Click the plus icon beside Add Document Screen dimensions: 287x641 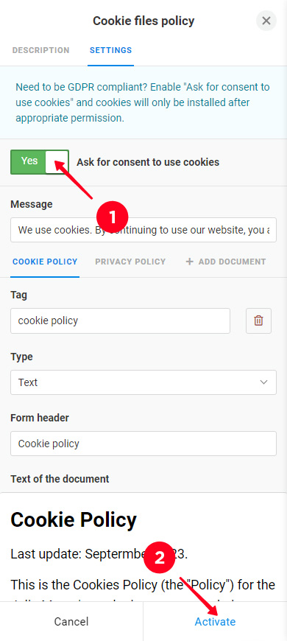pos(189,262)
